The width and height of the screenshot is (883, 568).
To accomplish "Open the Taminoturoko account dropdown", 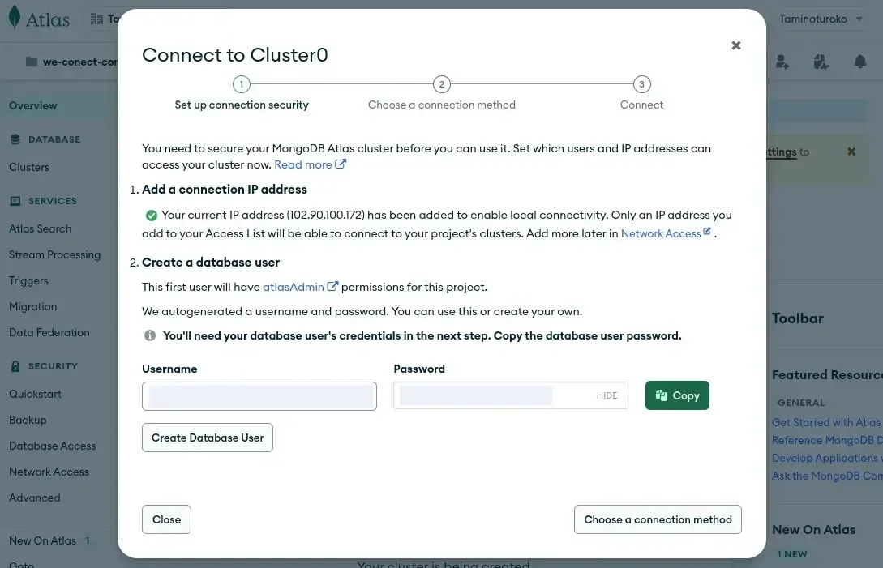I will tap(821, 19).
